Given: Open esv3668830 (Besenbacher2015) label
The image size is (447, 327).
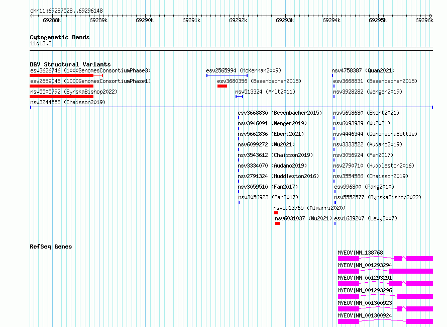Looking at the screenshot, I should 280,113.
